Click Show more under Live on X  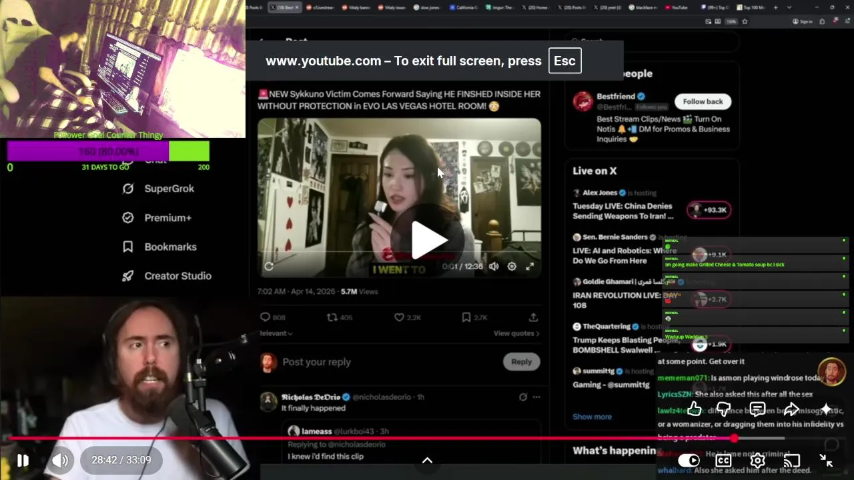pyautogui.click(x=592, y=417)
